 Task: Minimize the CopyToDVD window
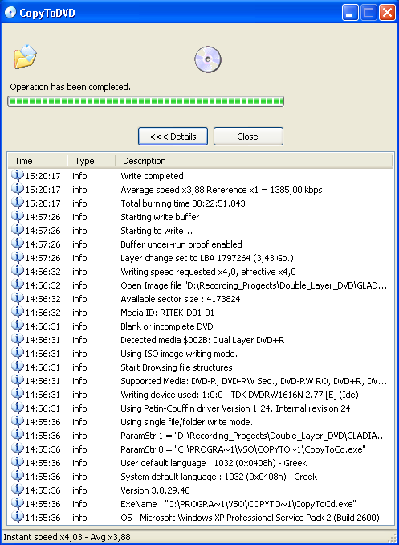350,13
